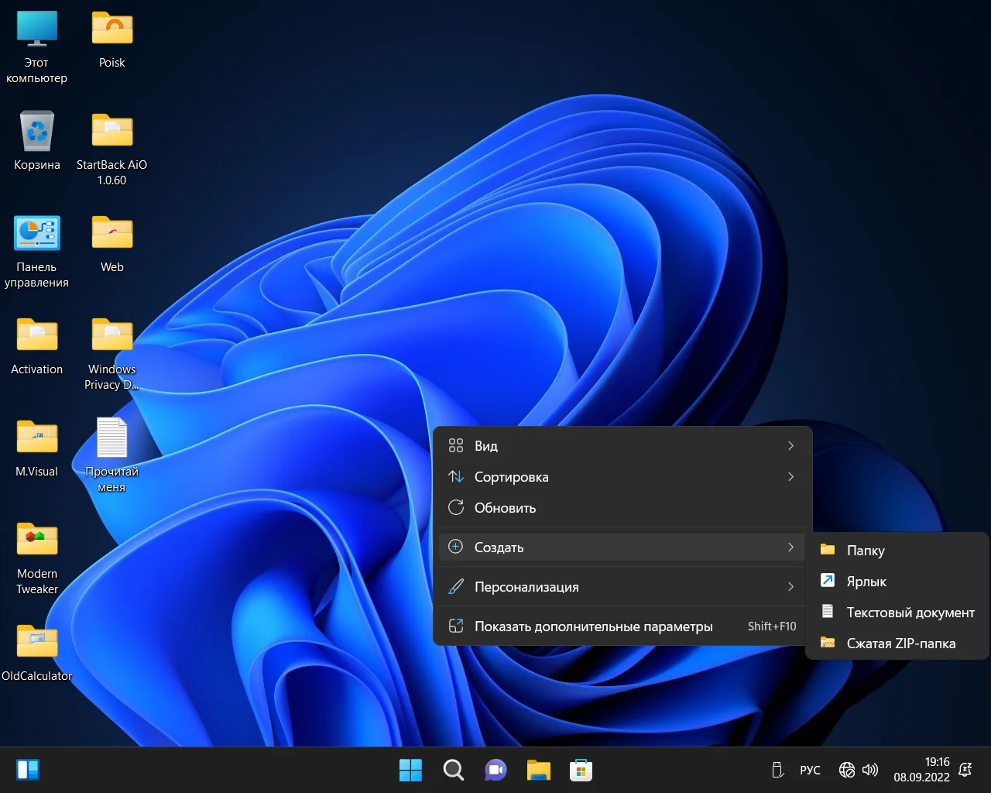Launch Microsoft Store from the taskbar
The width and height of the screenshot is (991, 793).
point(581,770)
